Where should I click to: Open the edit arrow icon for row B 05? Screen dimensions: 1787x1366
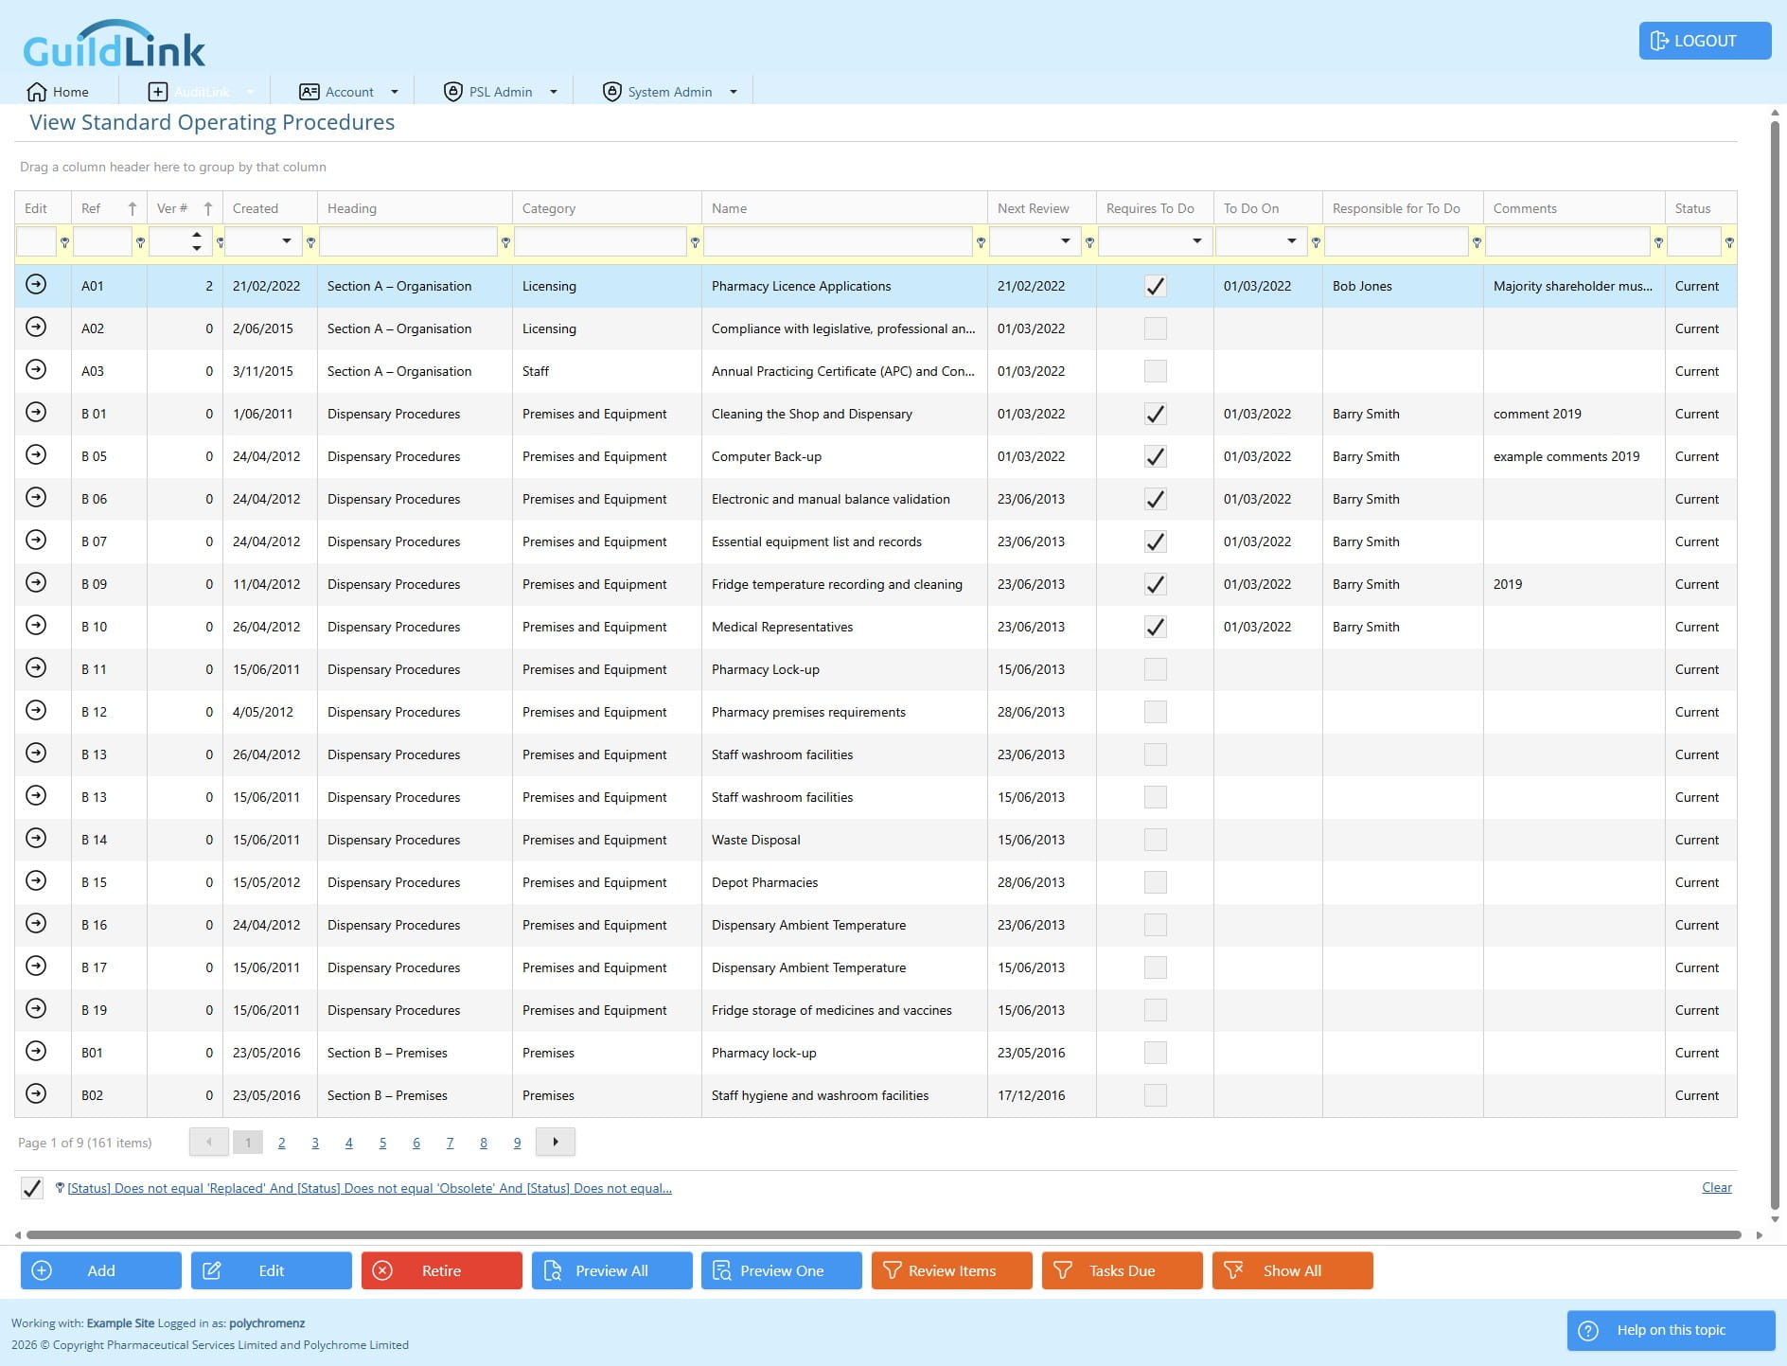pyautogui.click(x=36, y=454)
